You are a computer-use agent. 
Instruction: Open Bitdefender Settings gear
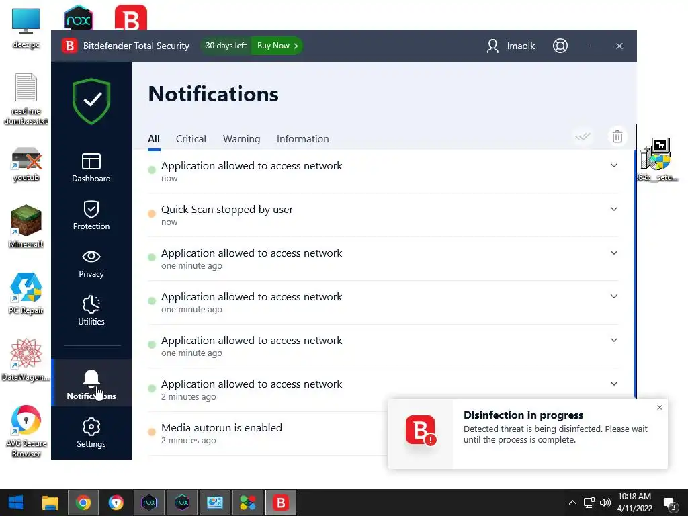point(91,433)
